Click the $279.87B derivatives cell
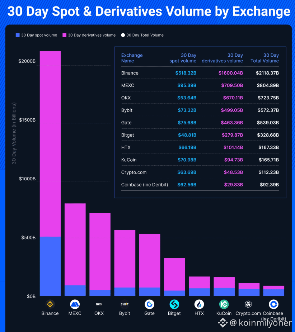Screen dimensions: 295x332 tap(232, 135)
